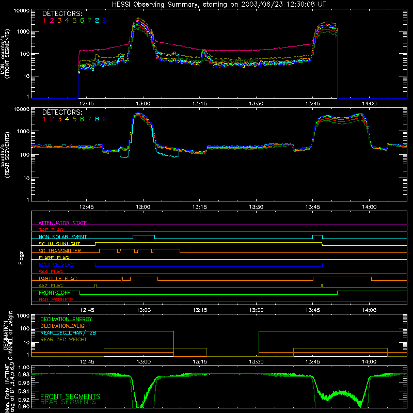This screenshot has width=413, height=413.
Task: Click orange detector 3 in rear segments legend
Action: 59,119
